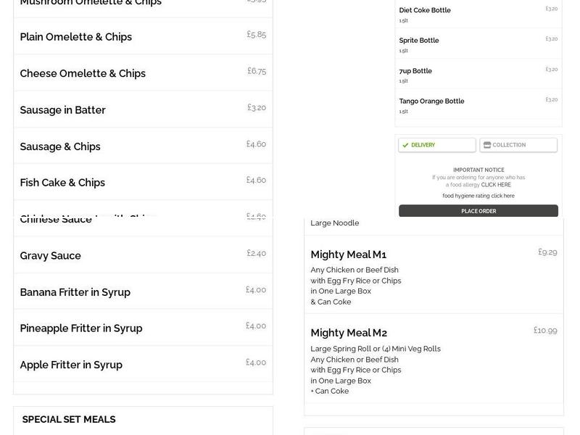Select the DELIVERY option
This screenshot has width=580, height=435.
436,145
